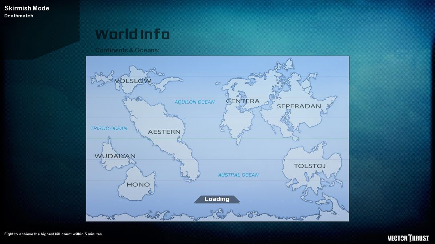Click the Aquilon Ocean label
The image size is (435, 244).
point(195,102)
